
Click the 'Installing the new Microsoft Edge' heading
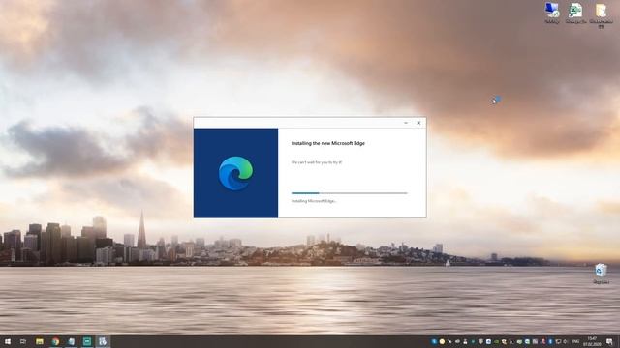[x=328, y=143]
